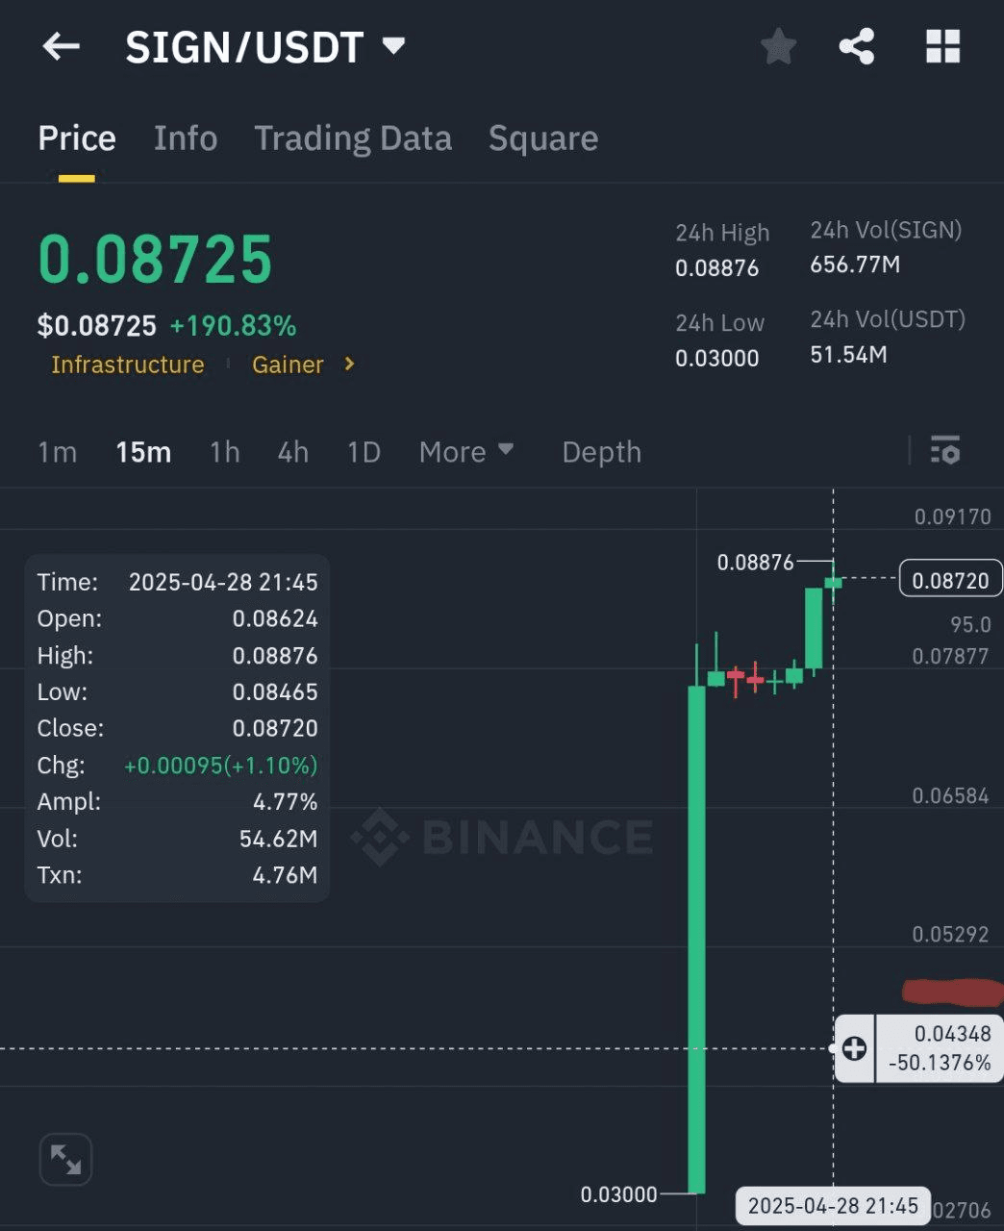This screenshot has width=1004, height=1231.
Task: Tap the Infrastructure category tag
Action: click(128, 364)
